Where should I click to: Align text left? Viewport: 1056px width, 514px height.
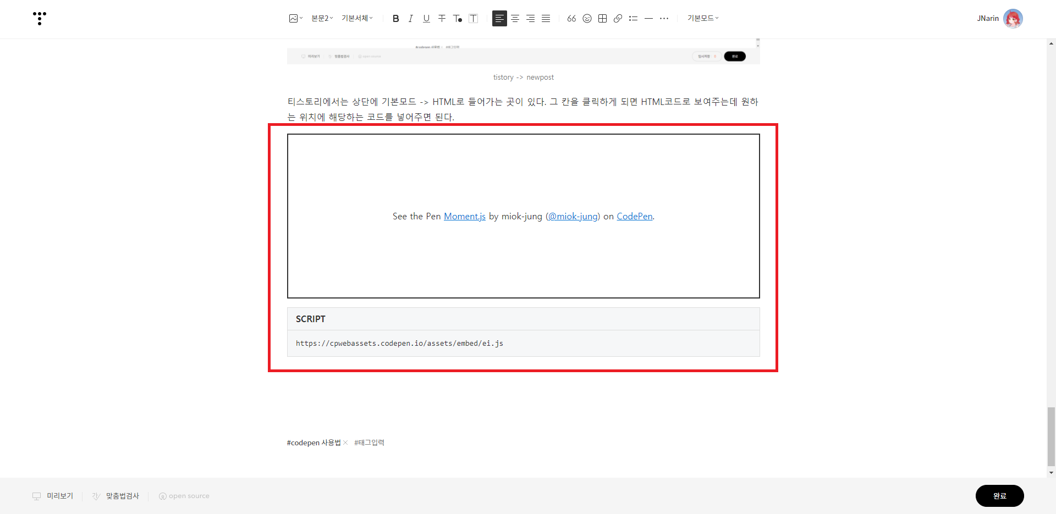point(499,18)
